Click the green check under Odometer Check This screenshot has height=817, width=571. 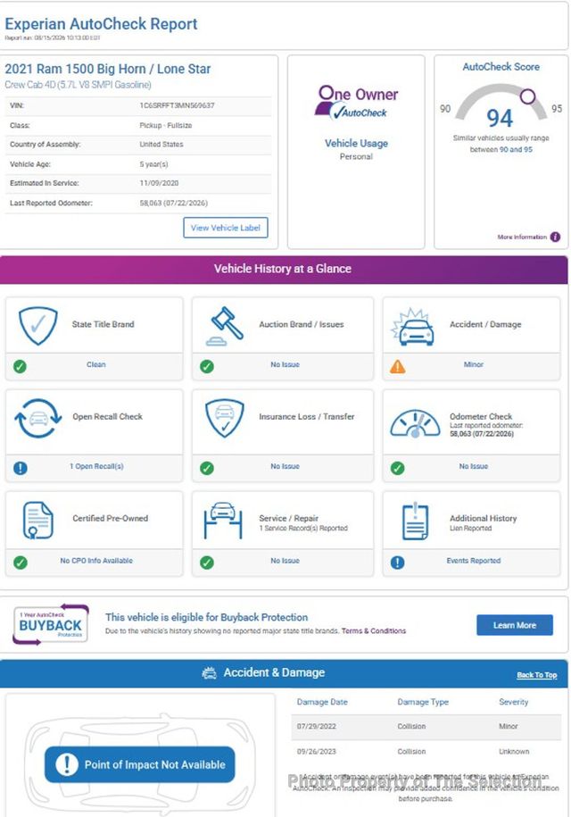[x=397, y=468]
